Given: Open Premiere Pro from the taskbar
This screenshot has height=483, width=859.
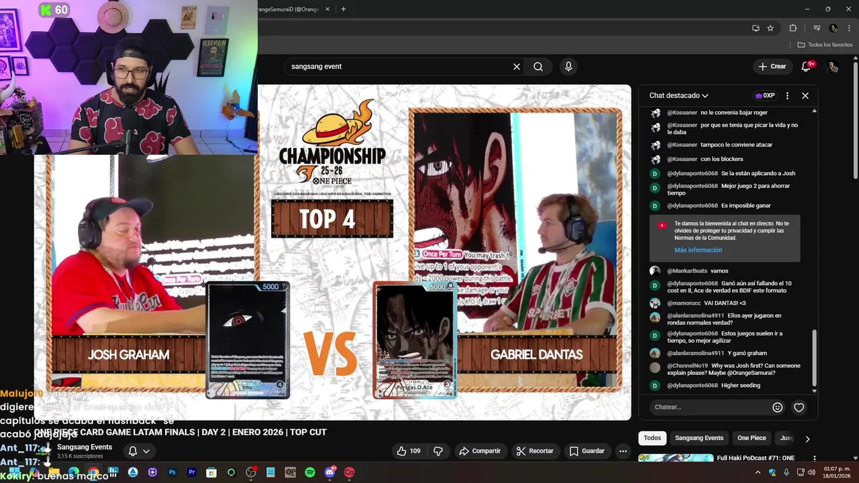Looking at the screenshot, I should point(192,472).
